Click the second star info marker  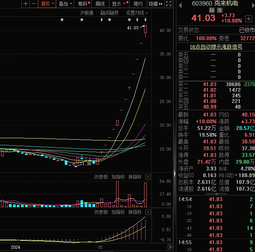82,20
